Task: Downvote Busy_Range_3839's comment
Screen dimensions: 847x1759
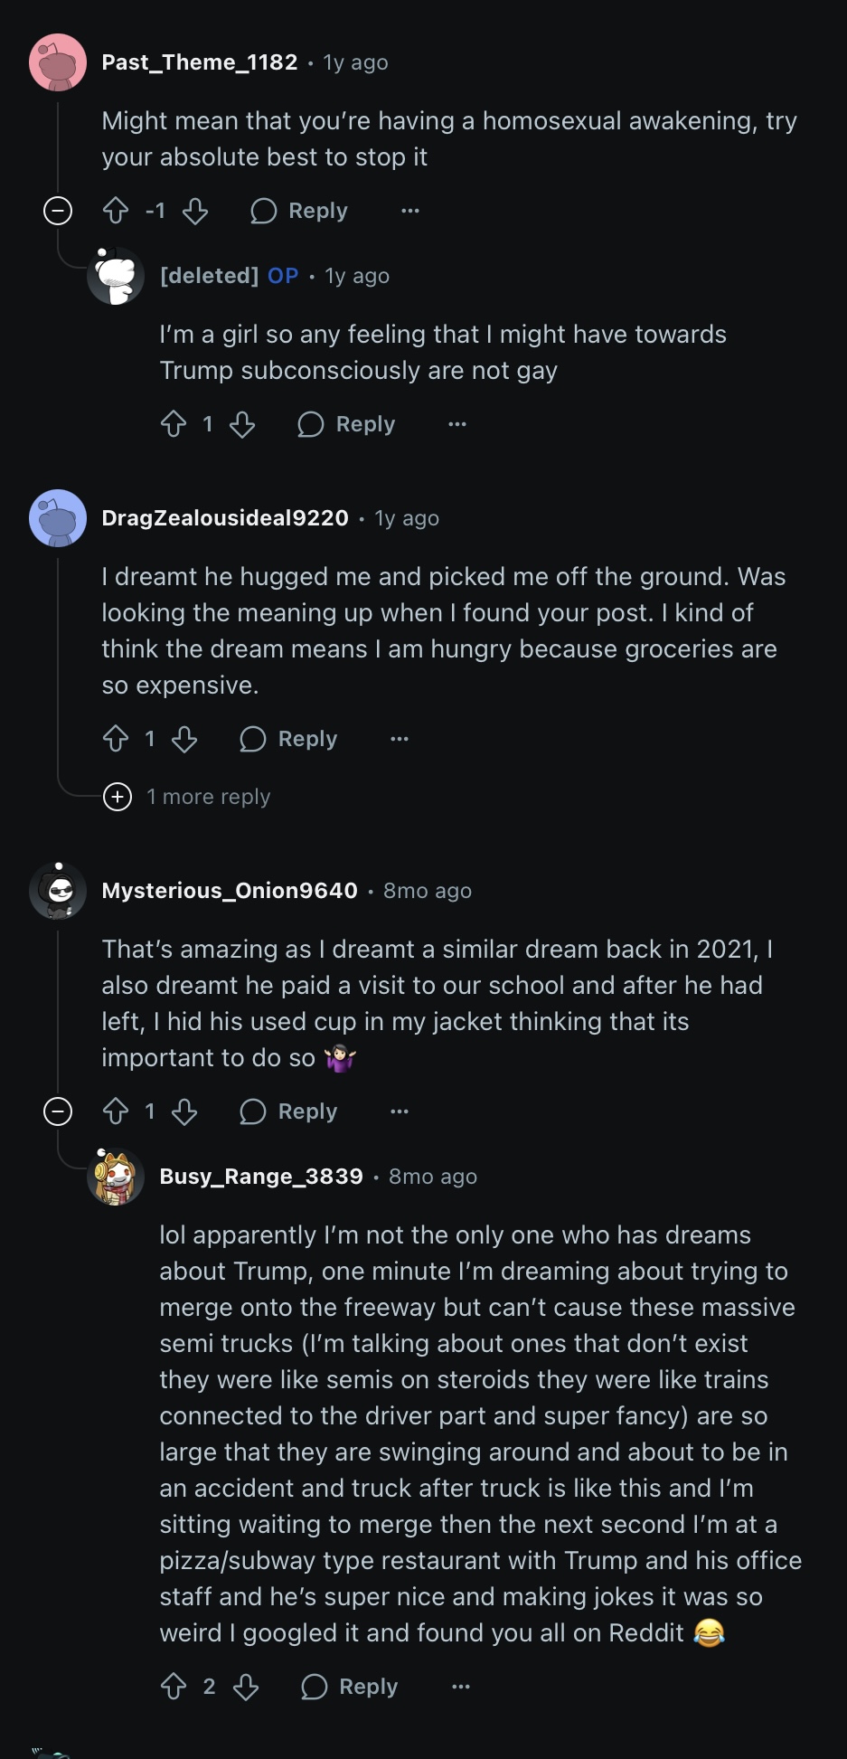Action: (246, 1687)
